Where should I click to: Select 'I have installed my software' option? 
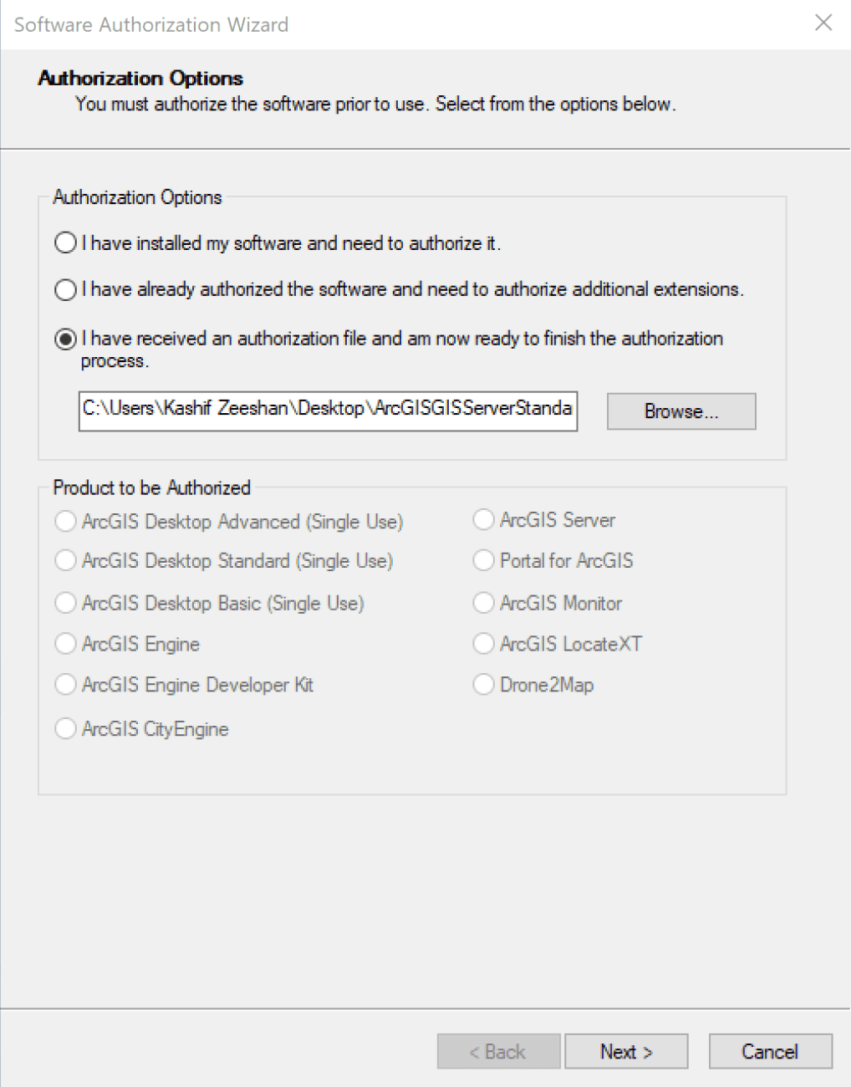tap(64, 243)
